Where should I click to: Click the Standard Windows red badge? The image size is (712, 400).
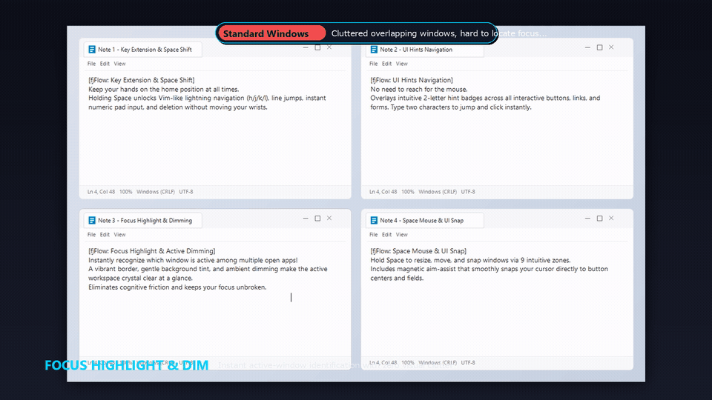(271, 33)
